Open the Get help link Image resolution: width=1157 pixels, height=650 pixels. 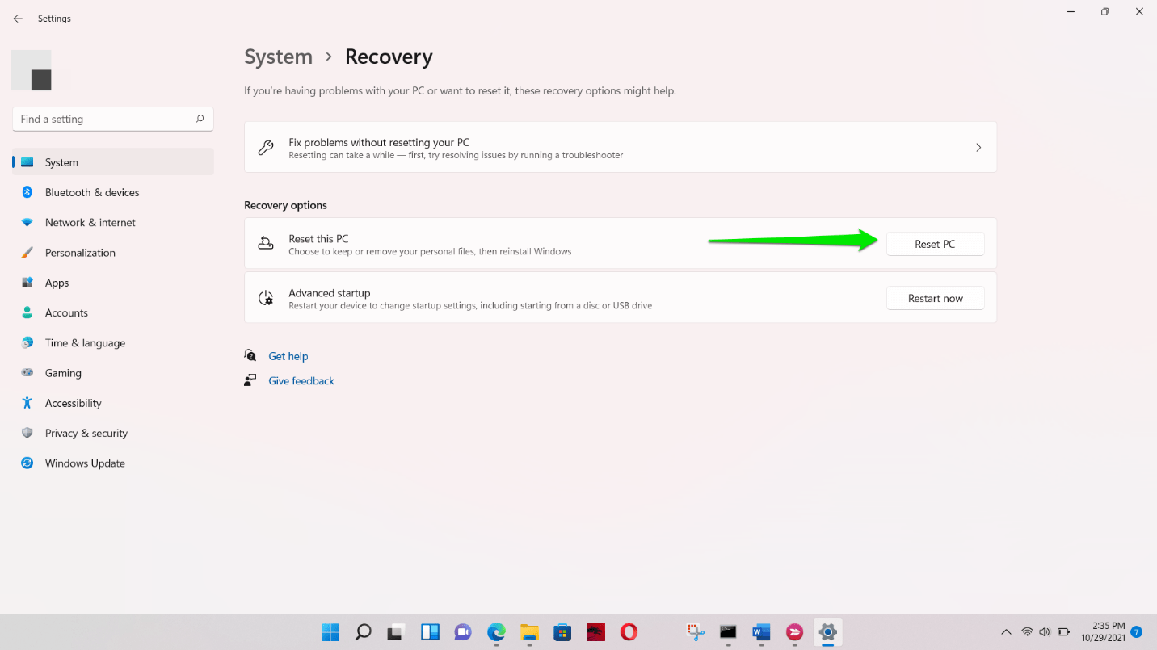click(x=288, y=355)
